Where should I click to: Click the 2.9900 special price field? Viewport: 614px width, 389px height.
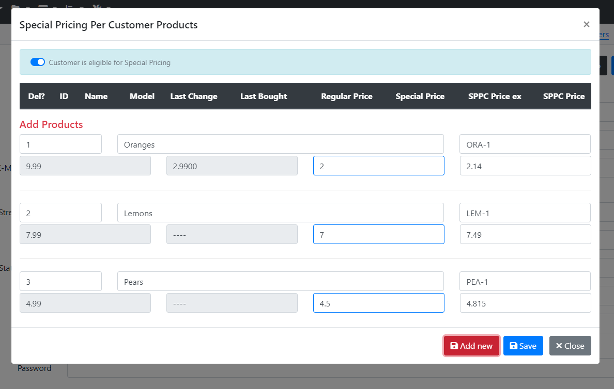pyautogui.click(x=232, y=166)
